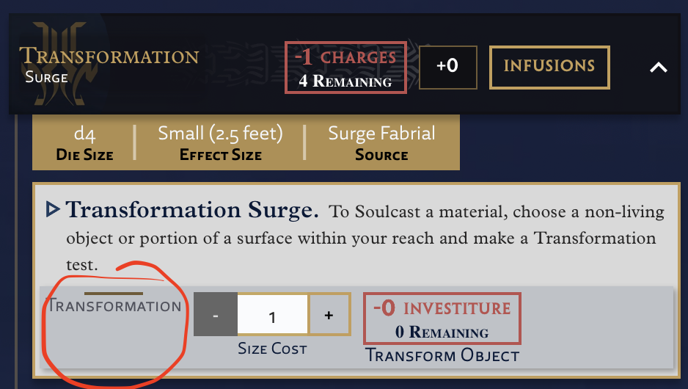Spend Investiture with -0 Investiture button
The height and width of the screenshot is (389, 688).
tap(442, 319)
